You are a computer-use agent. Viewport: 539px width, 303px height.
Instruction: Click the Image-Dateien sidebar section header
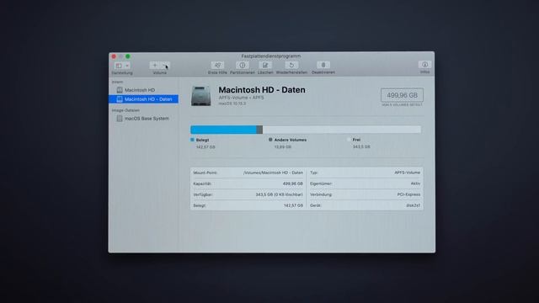(x=125, y=110)
